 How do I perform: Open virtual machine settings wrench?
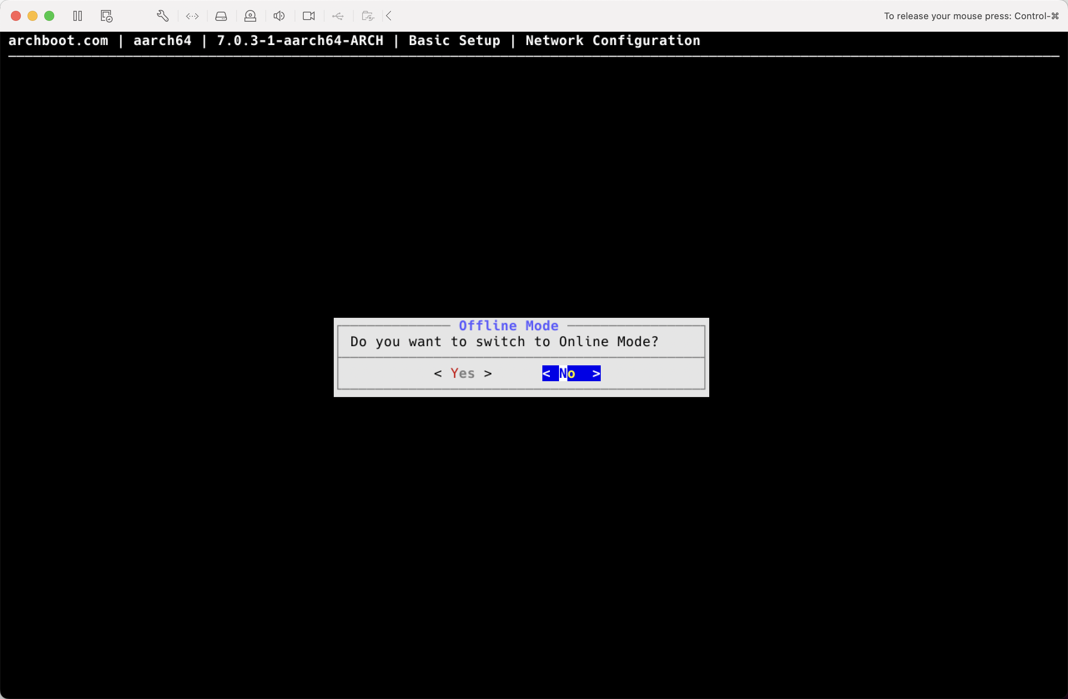tap(163, 16)
